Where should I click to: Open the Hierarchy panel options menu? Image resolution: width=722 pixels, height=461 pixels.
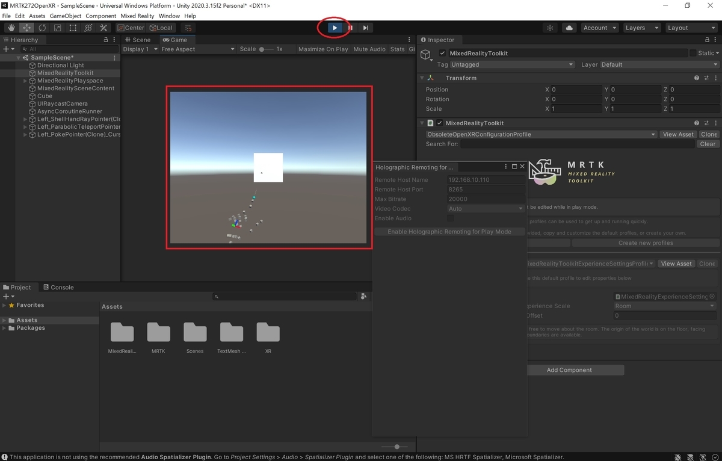tap(114, 40)
